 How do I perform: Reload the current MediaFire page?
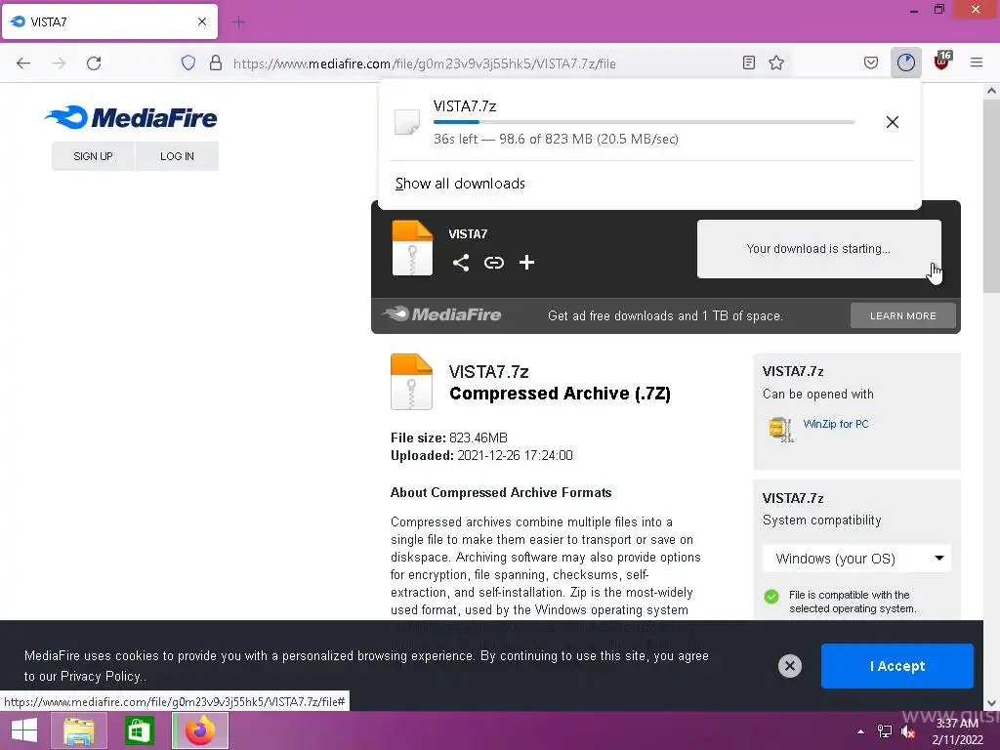pos(94,62)
